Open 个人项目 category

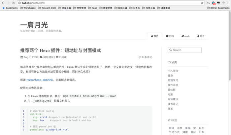(x=173, y=71)
